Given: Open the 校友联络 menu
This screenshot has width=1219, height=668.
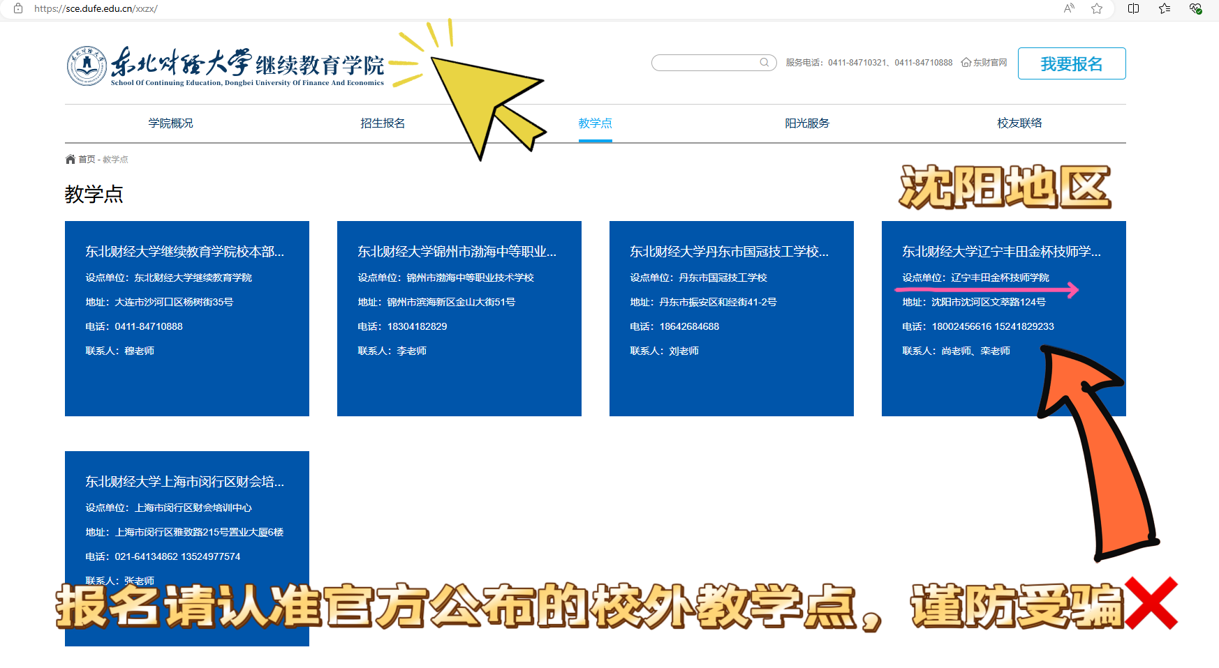Looking at the screenshot, I should click(x=1019, y=123).
